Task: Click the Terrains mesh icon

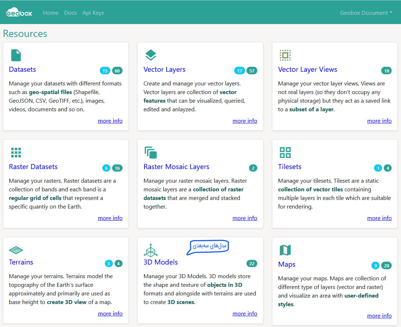Action: [16, 250]
